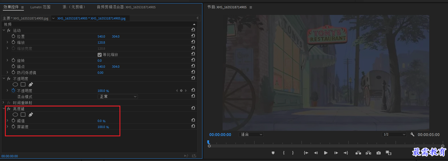The image size is (448, 161).
Task: Select pen mask tool under 亮度键
Action: click(31, 115)
